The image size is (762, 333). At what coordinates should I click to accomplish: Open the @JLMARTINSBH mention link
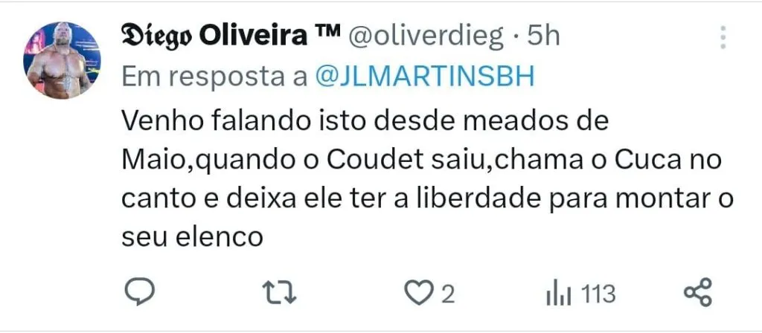(x=425, y=77)
